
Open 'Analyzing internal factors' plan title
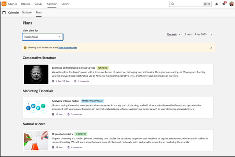pyautogui.click(x=65, y=101)
